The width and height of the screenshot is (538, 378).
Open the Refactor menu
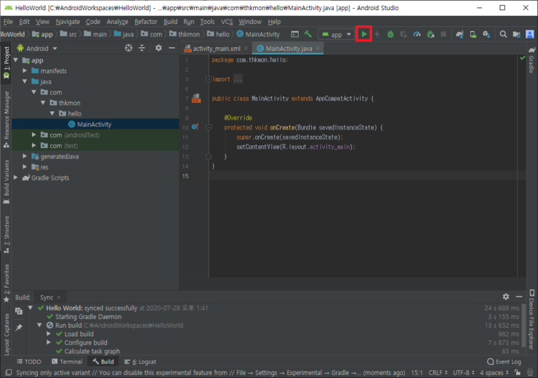pos(145,22)
